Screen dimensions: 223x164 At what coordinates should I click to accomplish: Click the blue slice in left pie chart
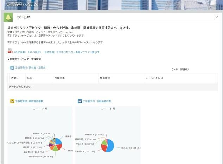[58, 141]
